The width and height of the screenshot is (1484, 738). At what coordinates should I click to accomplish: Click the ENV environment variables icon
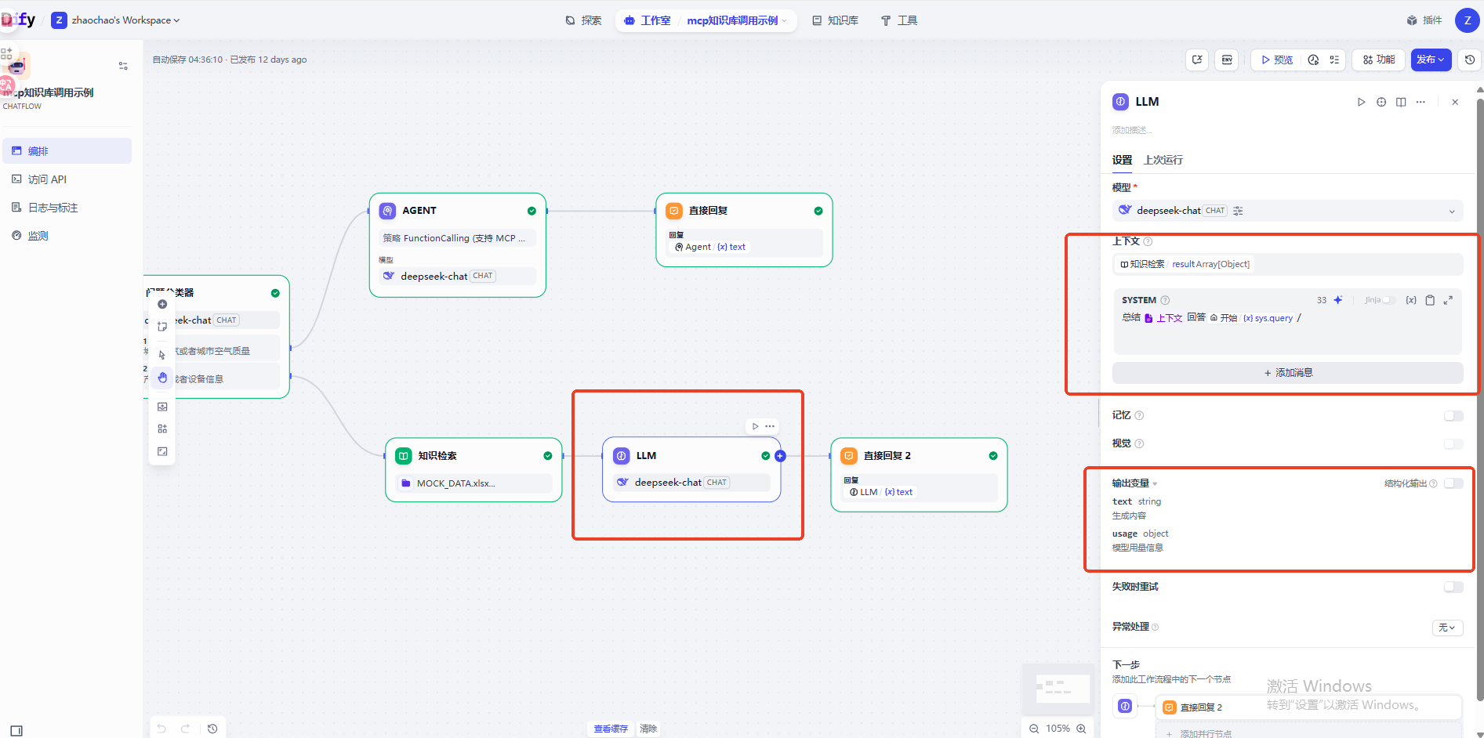(x=1227, y=60)
